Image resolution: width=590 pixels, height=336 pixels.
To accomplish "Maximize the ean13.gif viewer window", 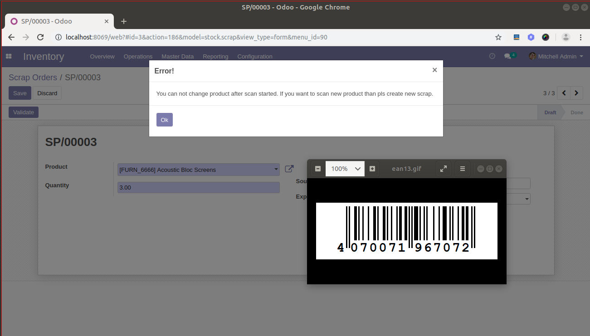I will 490,169.
